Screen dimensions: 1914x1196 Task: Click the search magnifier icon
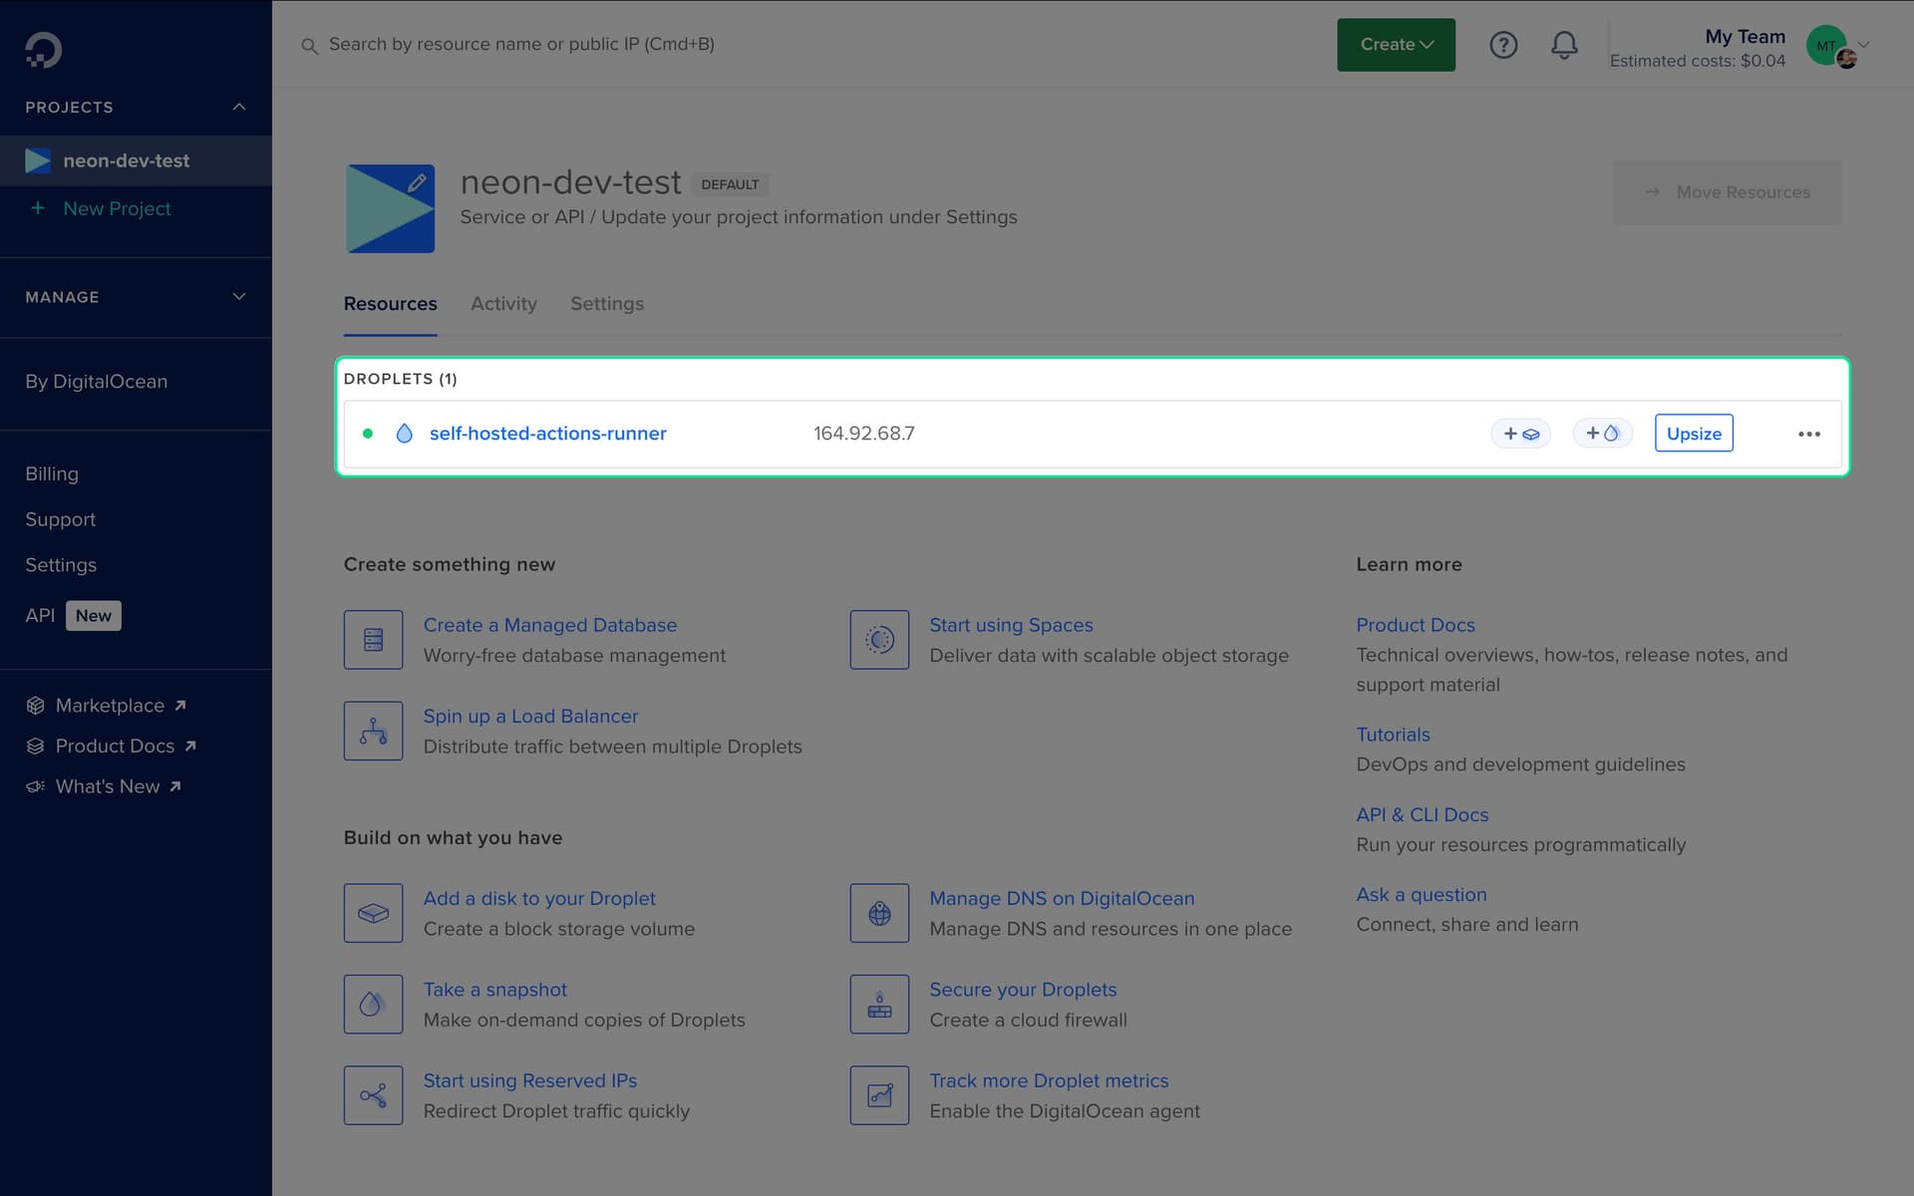pos(310,46)
